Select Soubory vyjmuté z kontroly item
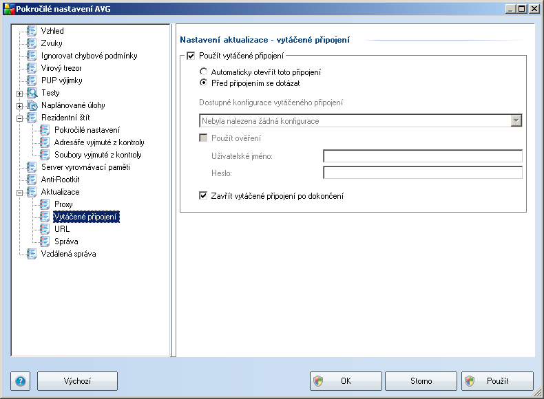 (98, 155)
